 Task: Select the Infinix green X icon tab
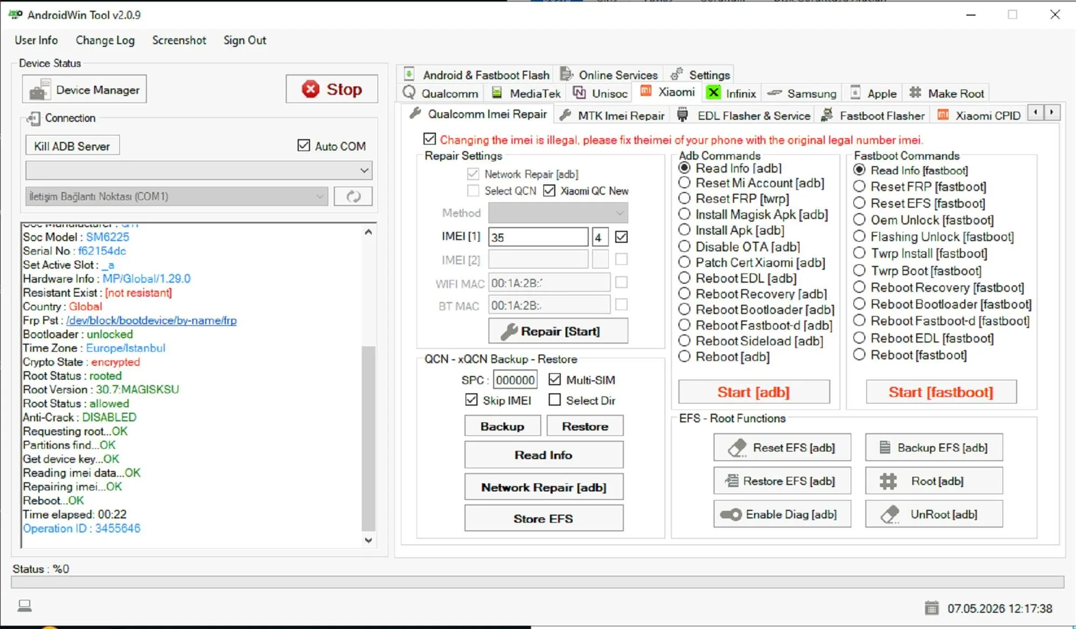[x=713, y=92]
